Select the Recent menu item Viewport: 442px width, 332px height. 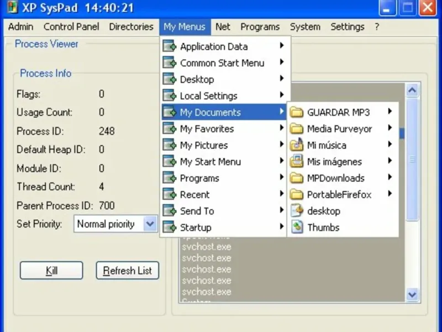point(224,195)
